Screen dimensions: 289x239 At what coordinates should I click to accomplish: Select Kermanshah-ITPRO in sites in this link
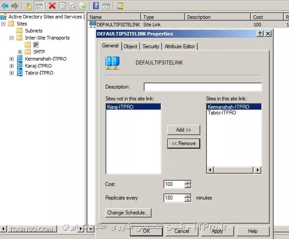pyautogui.click(x=234, y=107)
